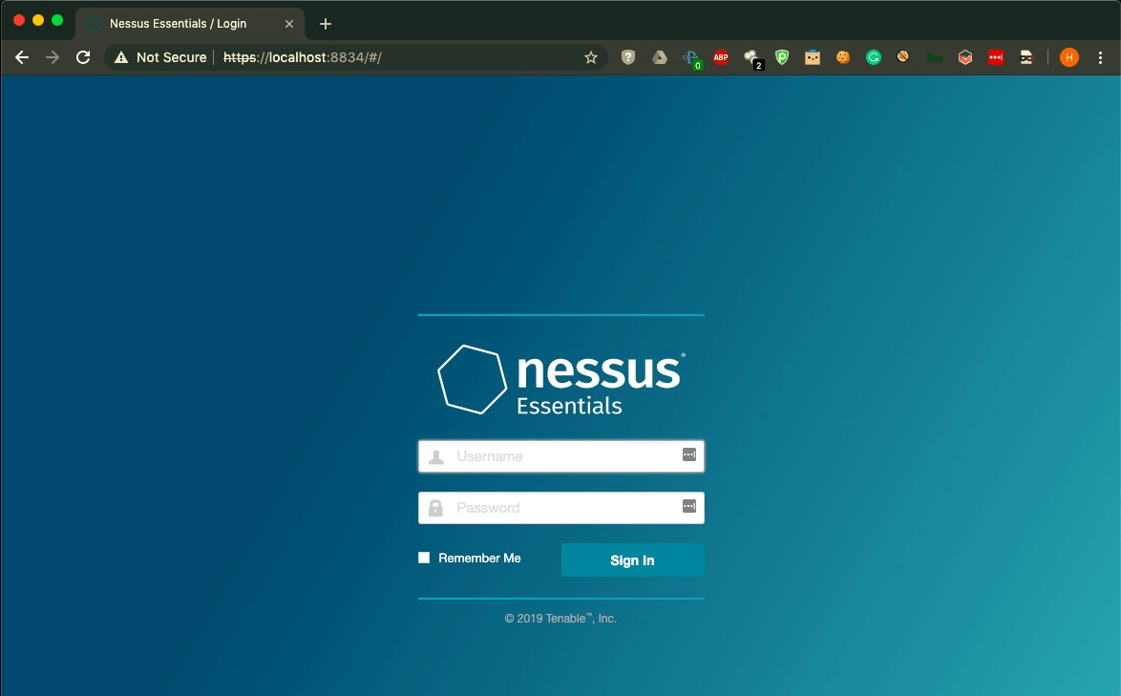Viewport: 1121px width, 696px height.
Task: Click the forward navigation arrow
Action: coord(53,56)
